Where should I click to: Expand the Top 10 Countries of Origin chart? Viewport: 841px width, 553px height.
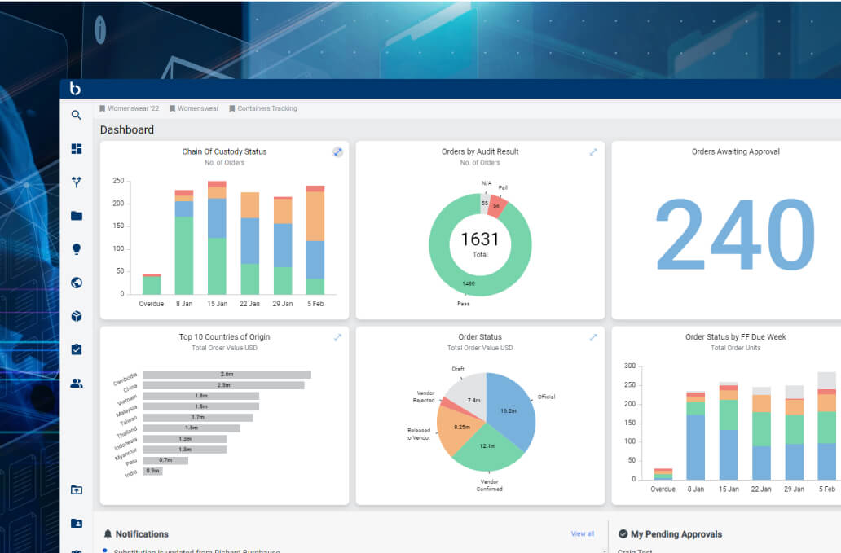click(x=337, y=337)
